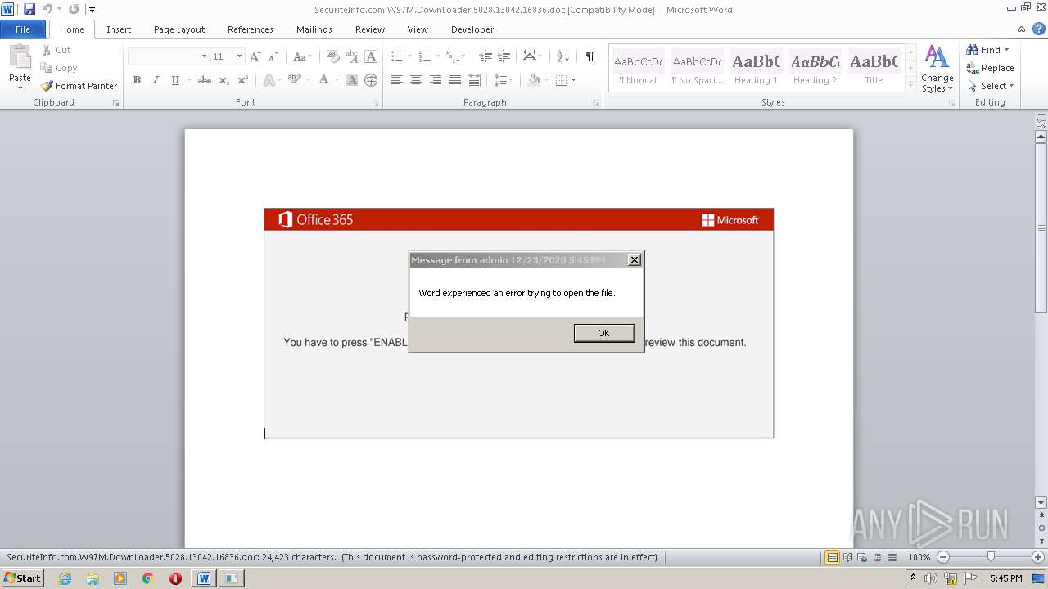Select the No Spacing style
The image size is (1048, 589).
698,69
